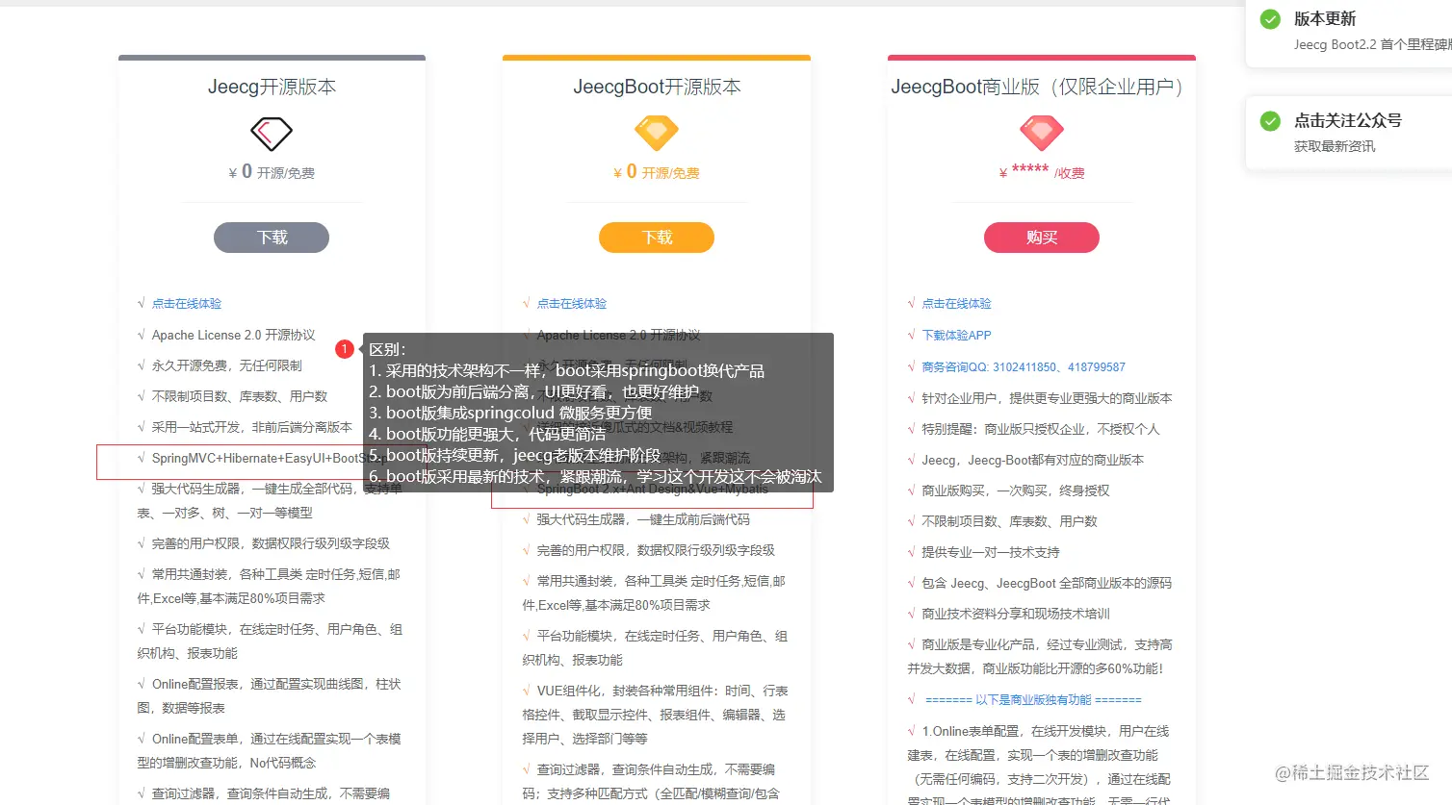Click the Jeecg开源版本 card title
Viewport: 1452px width, 805px height.
pos(272,87)
